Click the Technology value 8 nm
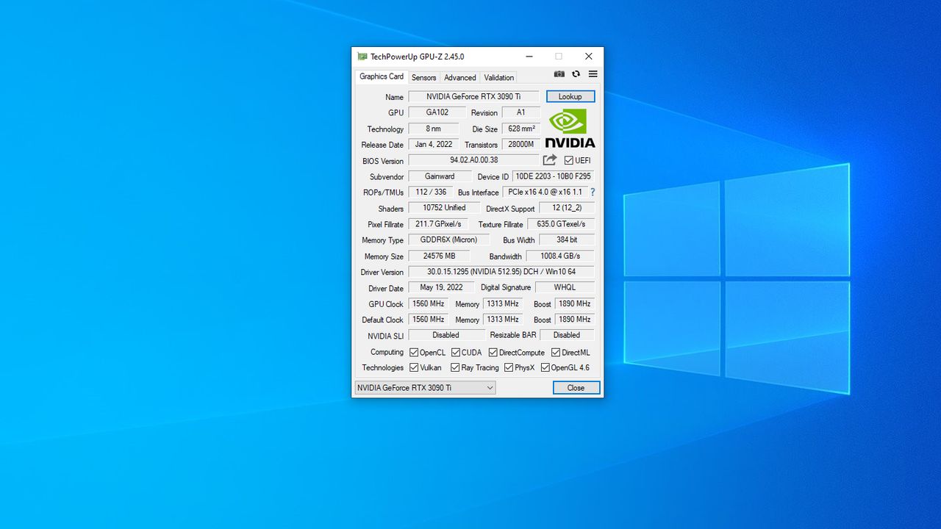The image size is (941, 529). pyautogui.click(x=434, y=129)
